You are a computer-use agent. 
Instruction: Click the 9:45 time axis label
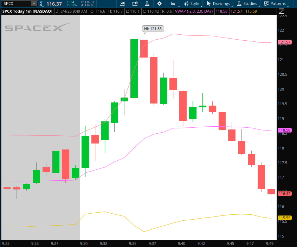(230, 243)
